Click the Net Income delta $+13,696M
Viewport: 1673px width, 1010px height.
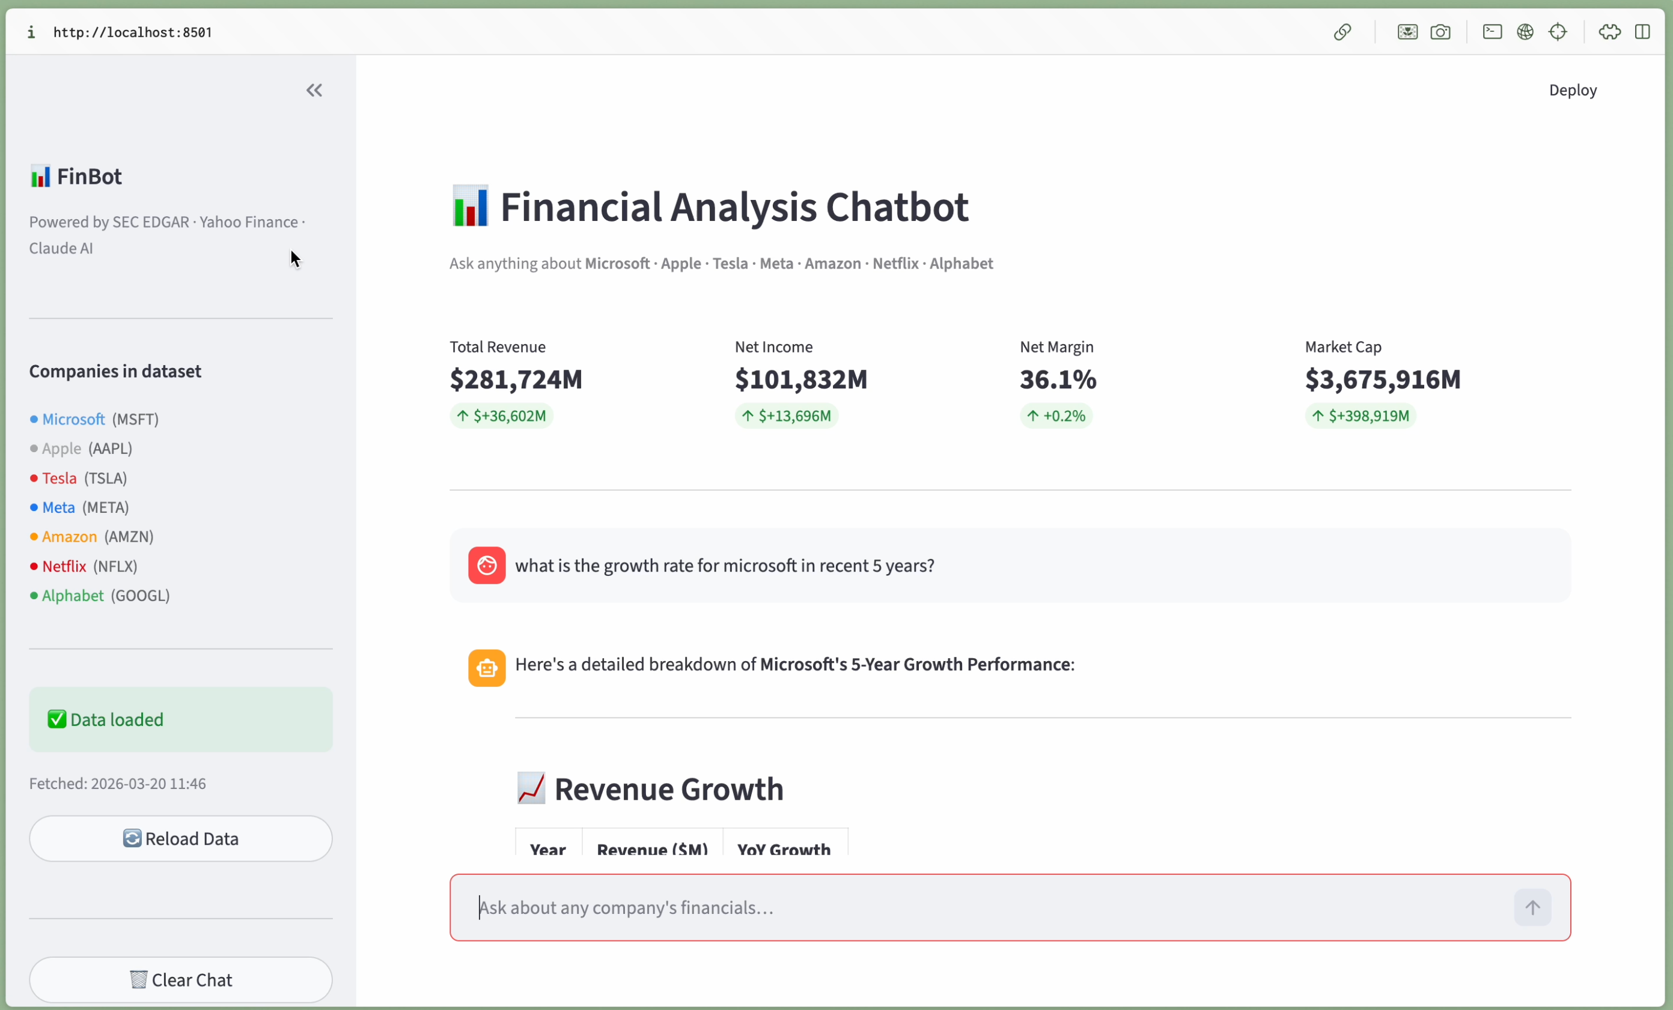click(786, 416)
